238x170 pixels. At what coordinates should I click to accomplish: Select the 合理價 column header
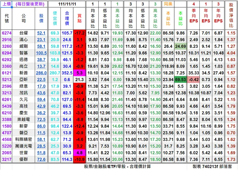67,18
